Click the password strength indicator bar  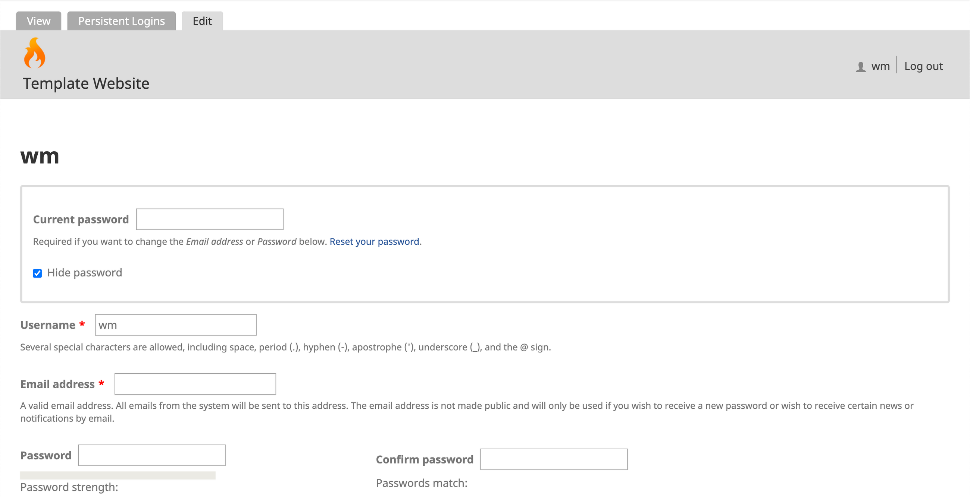[x=118, y=475]
